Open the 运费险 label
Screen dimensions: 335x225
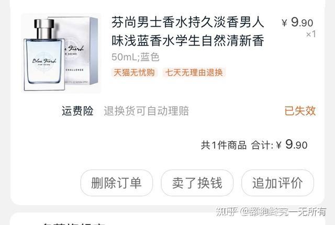click(x=77, y=111)
